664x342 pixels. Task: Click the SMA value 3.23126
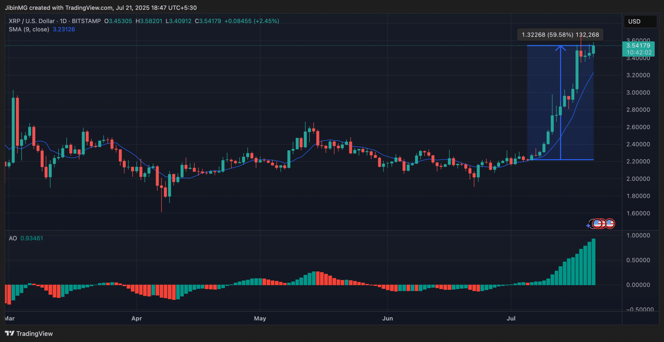click(64, 29)
